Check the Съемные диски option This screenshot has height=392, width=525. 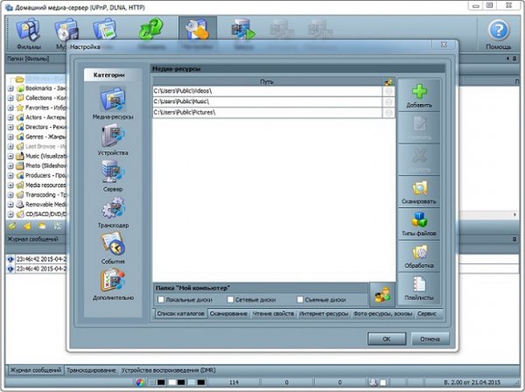tap(301, 298)
